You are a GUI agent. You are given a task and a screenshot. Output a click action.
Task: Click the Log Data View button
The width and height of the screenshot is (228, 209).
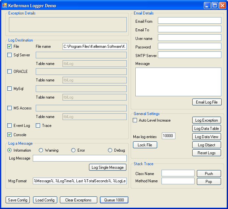click(206, 137)
